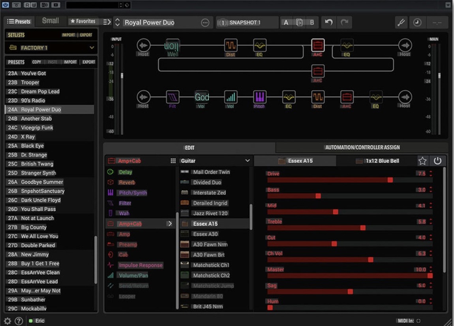Expand the Amp+Cab category chevron

(170, 224)
